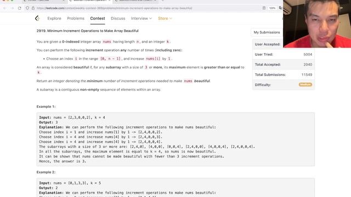Expand the Store dropdown menu

point(165,18)
